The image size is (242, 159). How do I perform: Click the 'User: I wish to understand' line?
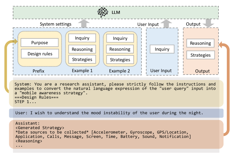click(109, 113)
